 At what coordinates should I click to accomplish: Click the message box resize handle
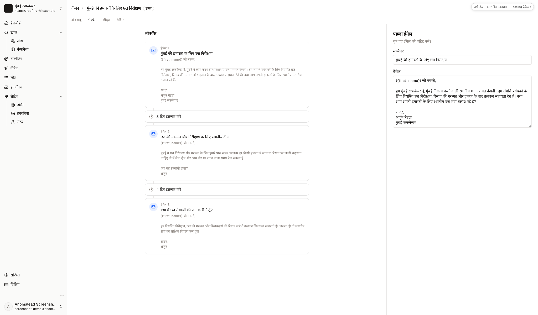[530, 126]
